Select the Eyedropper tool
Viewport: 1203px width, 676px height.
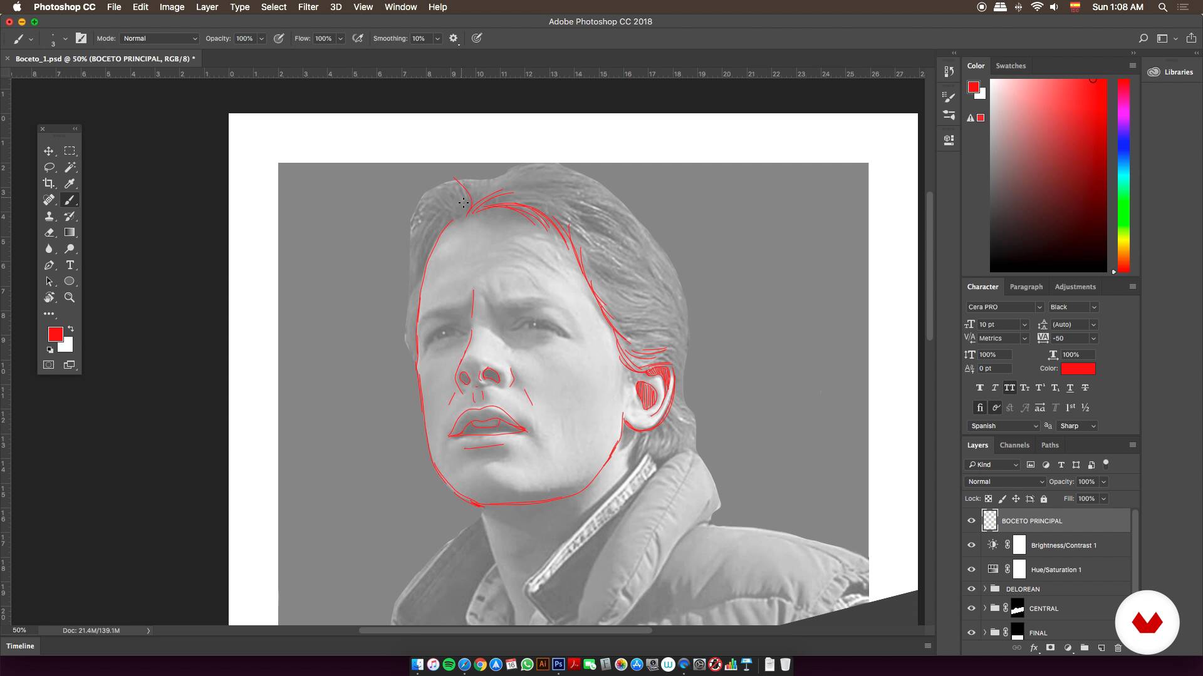[70, 183]
